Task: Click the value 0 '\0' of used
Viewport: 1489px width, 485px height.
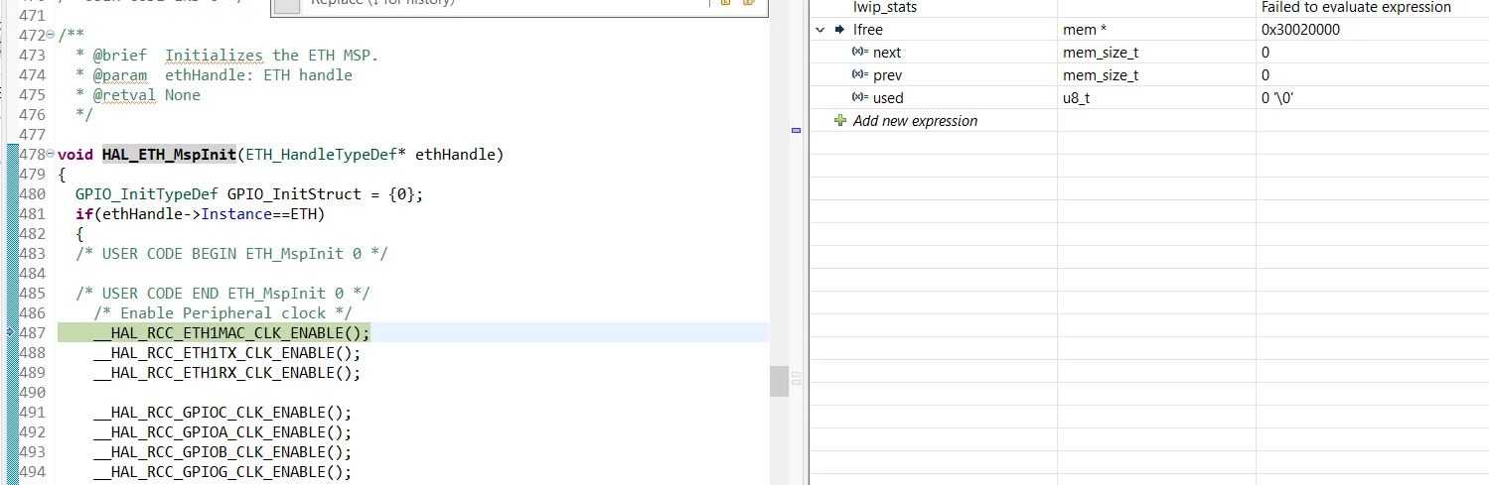Action: pos(1275,97)
